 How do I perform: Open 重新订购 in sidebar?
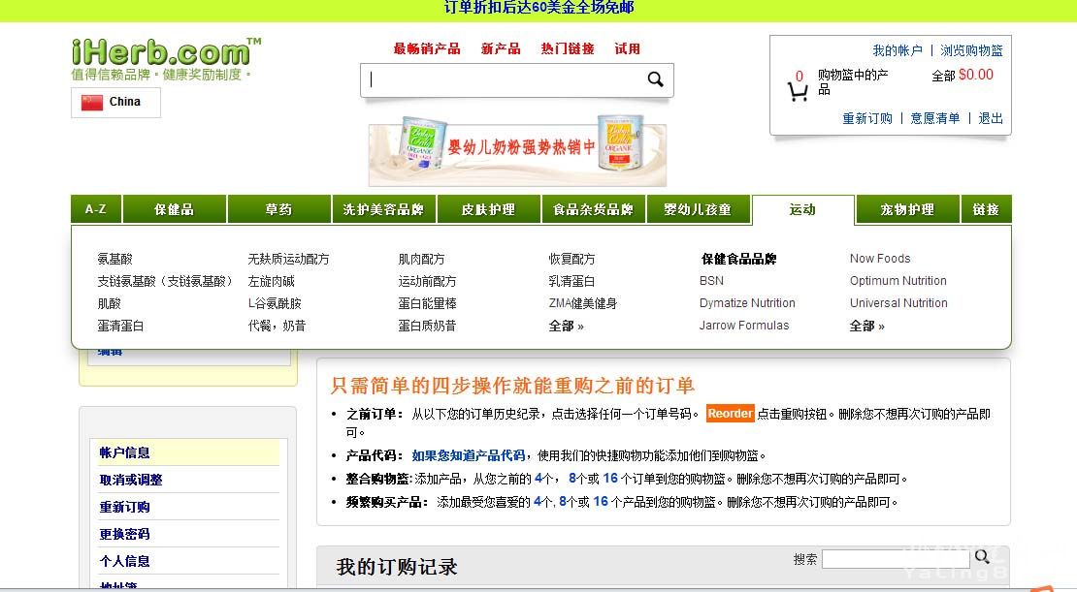tap(124, 507)
